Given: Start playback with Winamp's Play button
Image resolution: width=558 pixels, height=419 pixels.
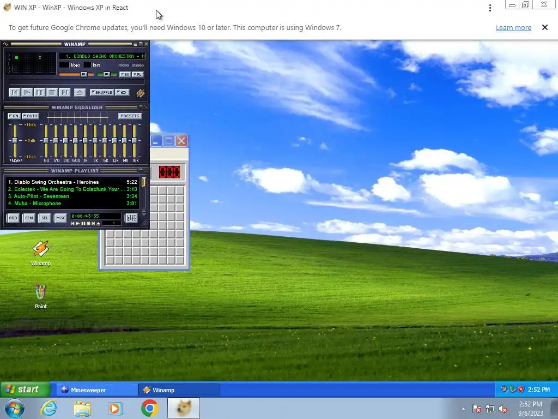Looking at the screenshot, I should click(27, 93).
